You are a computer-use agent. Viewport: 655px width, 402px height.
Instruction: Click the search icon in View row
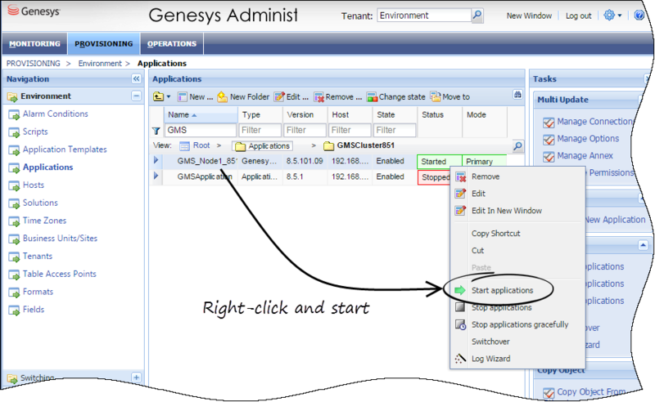[517, 146]
